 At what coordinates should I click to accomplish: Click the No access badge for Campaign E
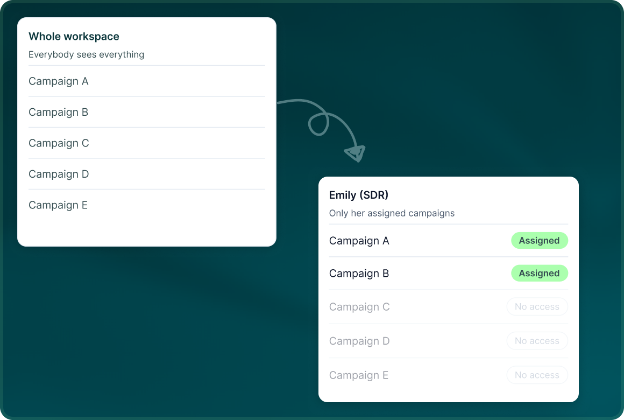[537, 375]
